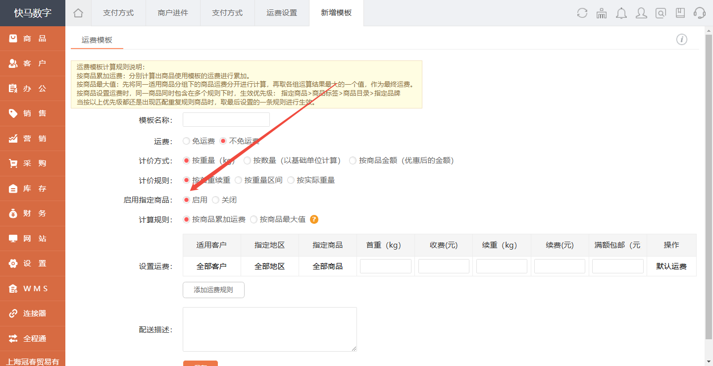This screenshot has width=713, height=366.
Task: Switch to the 商户进件 tab
Action: pos(173,13)
